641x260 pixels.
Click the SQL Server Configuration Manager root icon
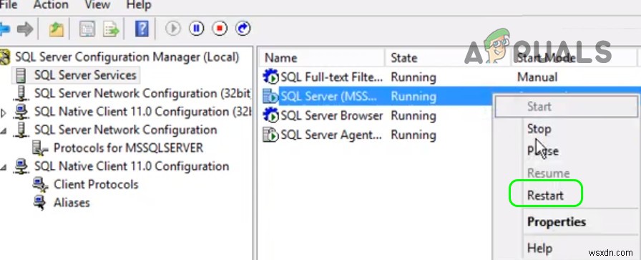pos(5,57)
